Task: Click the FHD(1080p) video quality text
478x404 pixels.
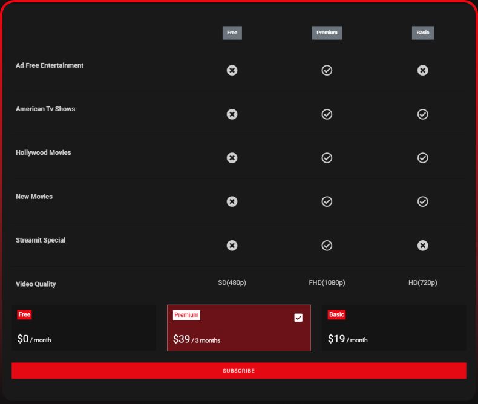Action: coord(327,282)
